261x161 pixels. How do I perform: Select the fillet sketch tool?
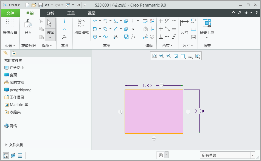tap(116, 21)
